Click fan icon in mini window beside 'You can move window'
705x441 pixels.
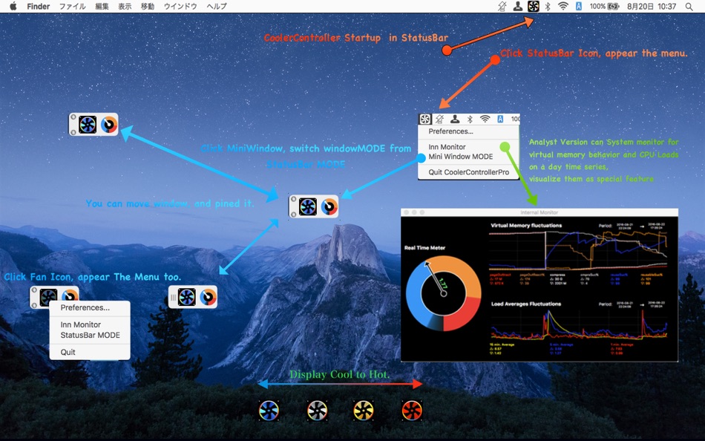pyautogui.click(x=307, y=206)
